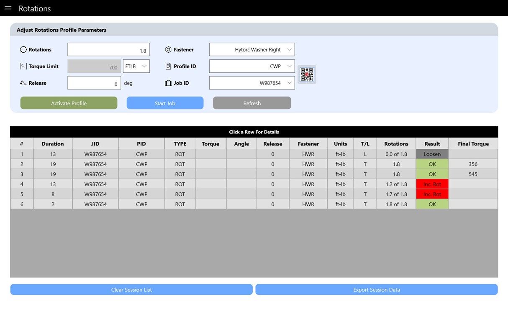Open the Profile ID dropdown showing CWP
Screen dimensions: 508x329
tap(252, 66)
